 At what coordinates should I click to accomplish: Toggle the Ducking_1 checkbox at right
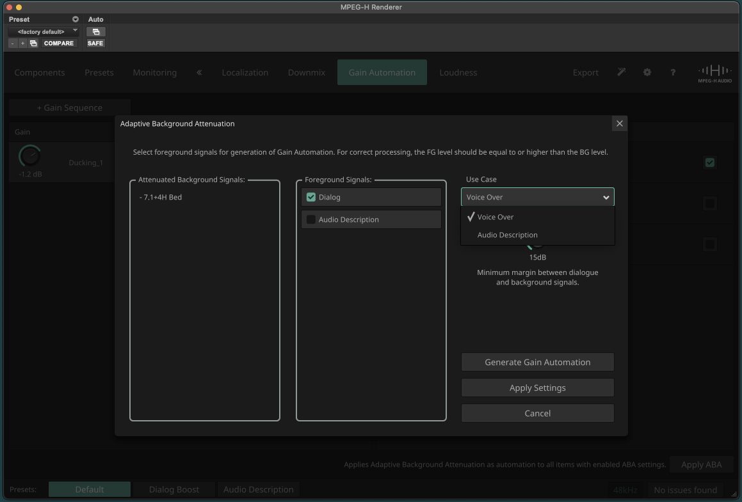coord(710,162)
